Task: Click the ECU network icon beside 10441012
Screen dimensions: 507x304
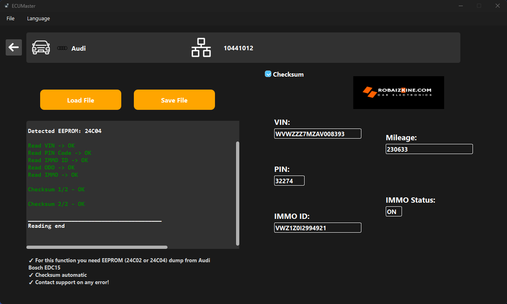Action: click(x=201, y=47)
